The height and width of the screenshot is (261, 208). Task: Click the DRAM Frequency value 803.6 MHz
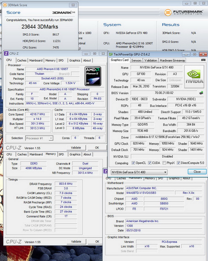(x=66, y=184)
